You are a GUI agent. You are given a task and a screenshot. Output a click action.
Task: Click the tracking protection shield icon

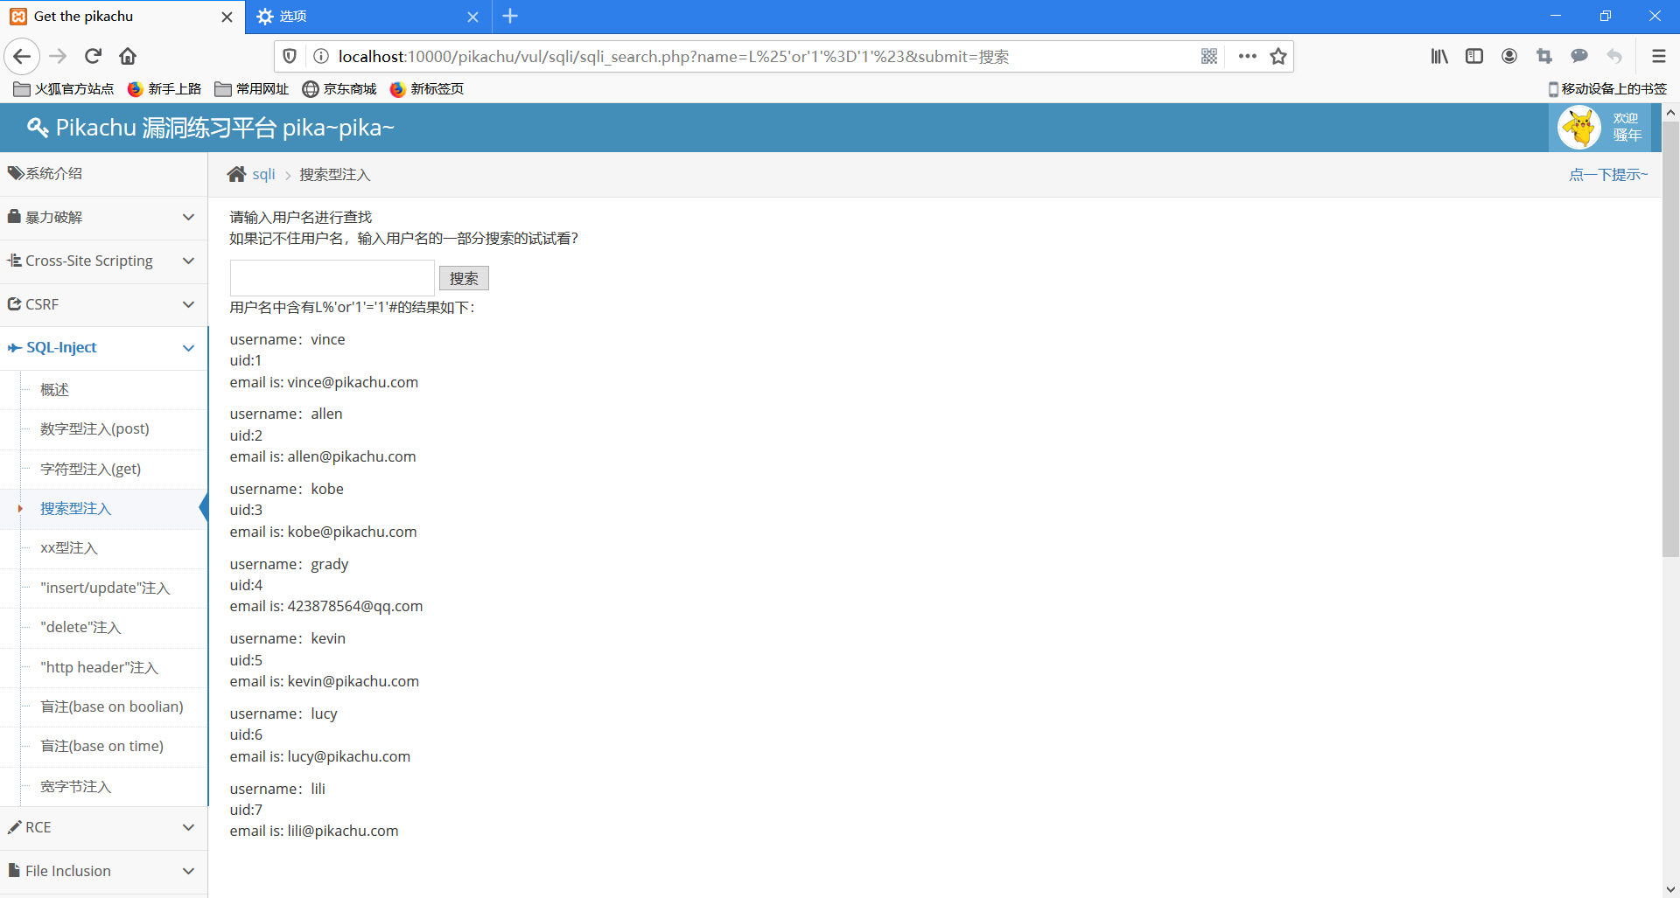pyautogui.click(x=290, y=56)
